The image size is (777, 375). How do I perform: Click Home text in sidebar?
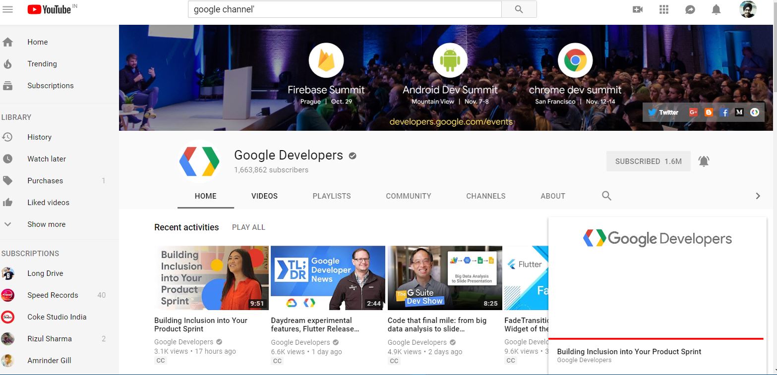click(38, 42)
